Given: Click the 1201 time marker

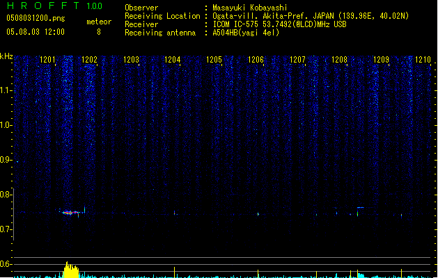Looking at the screenshot, I should [x=47, y=59].
